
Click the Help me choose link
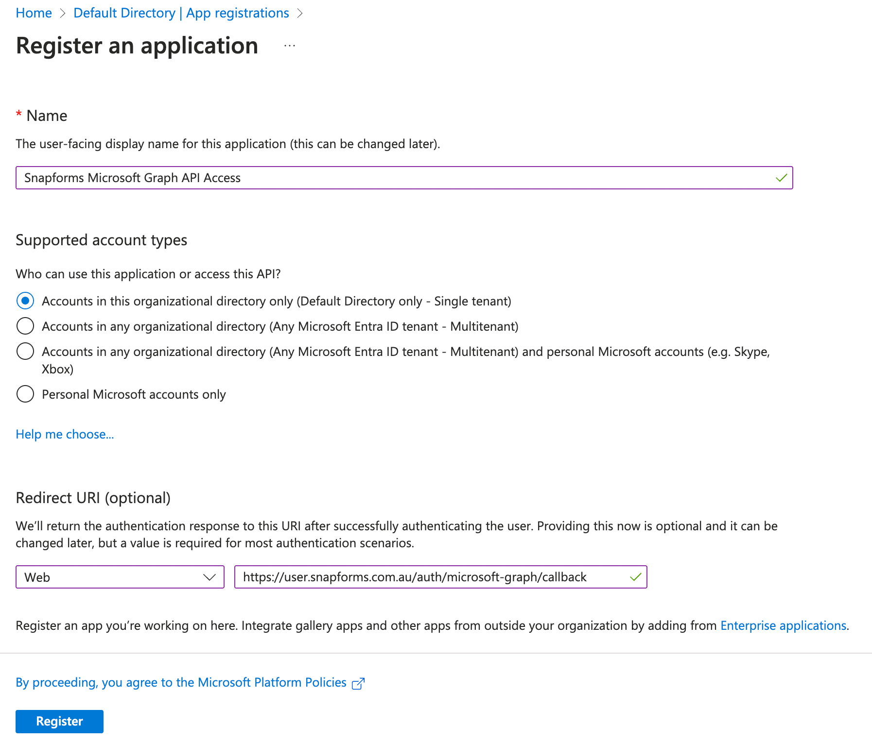[65, 434]
